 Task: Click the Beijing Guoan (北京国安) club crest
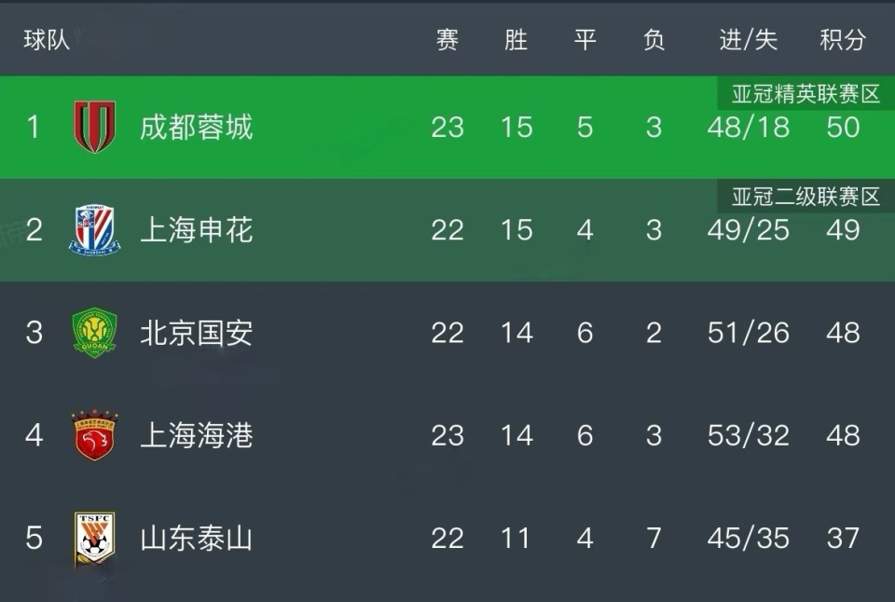tap(94, 333)
